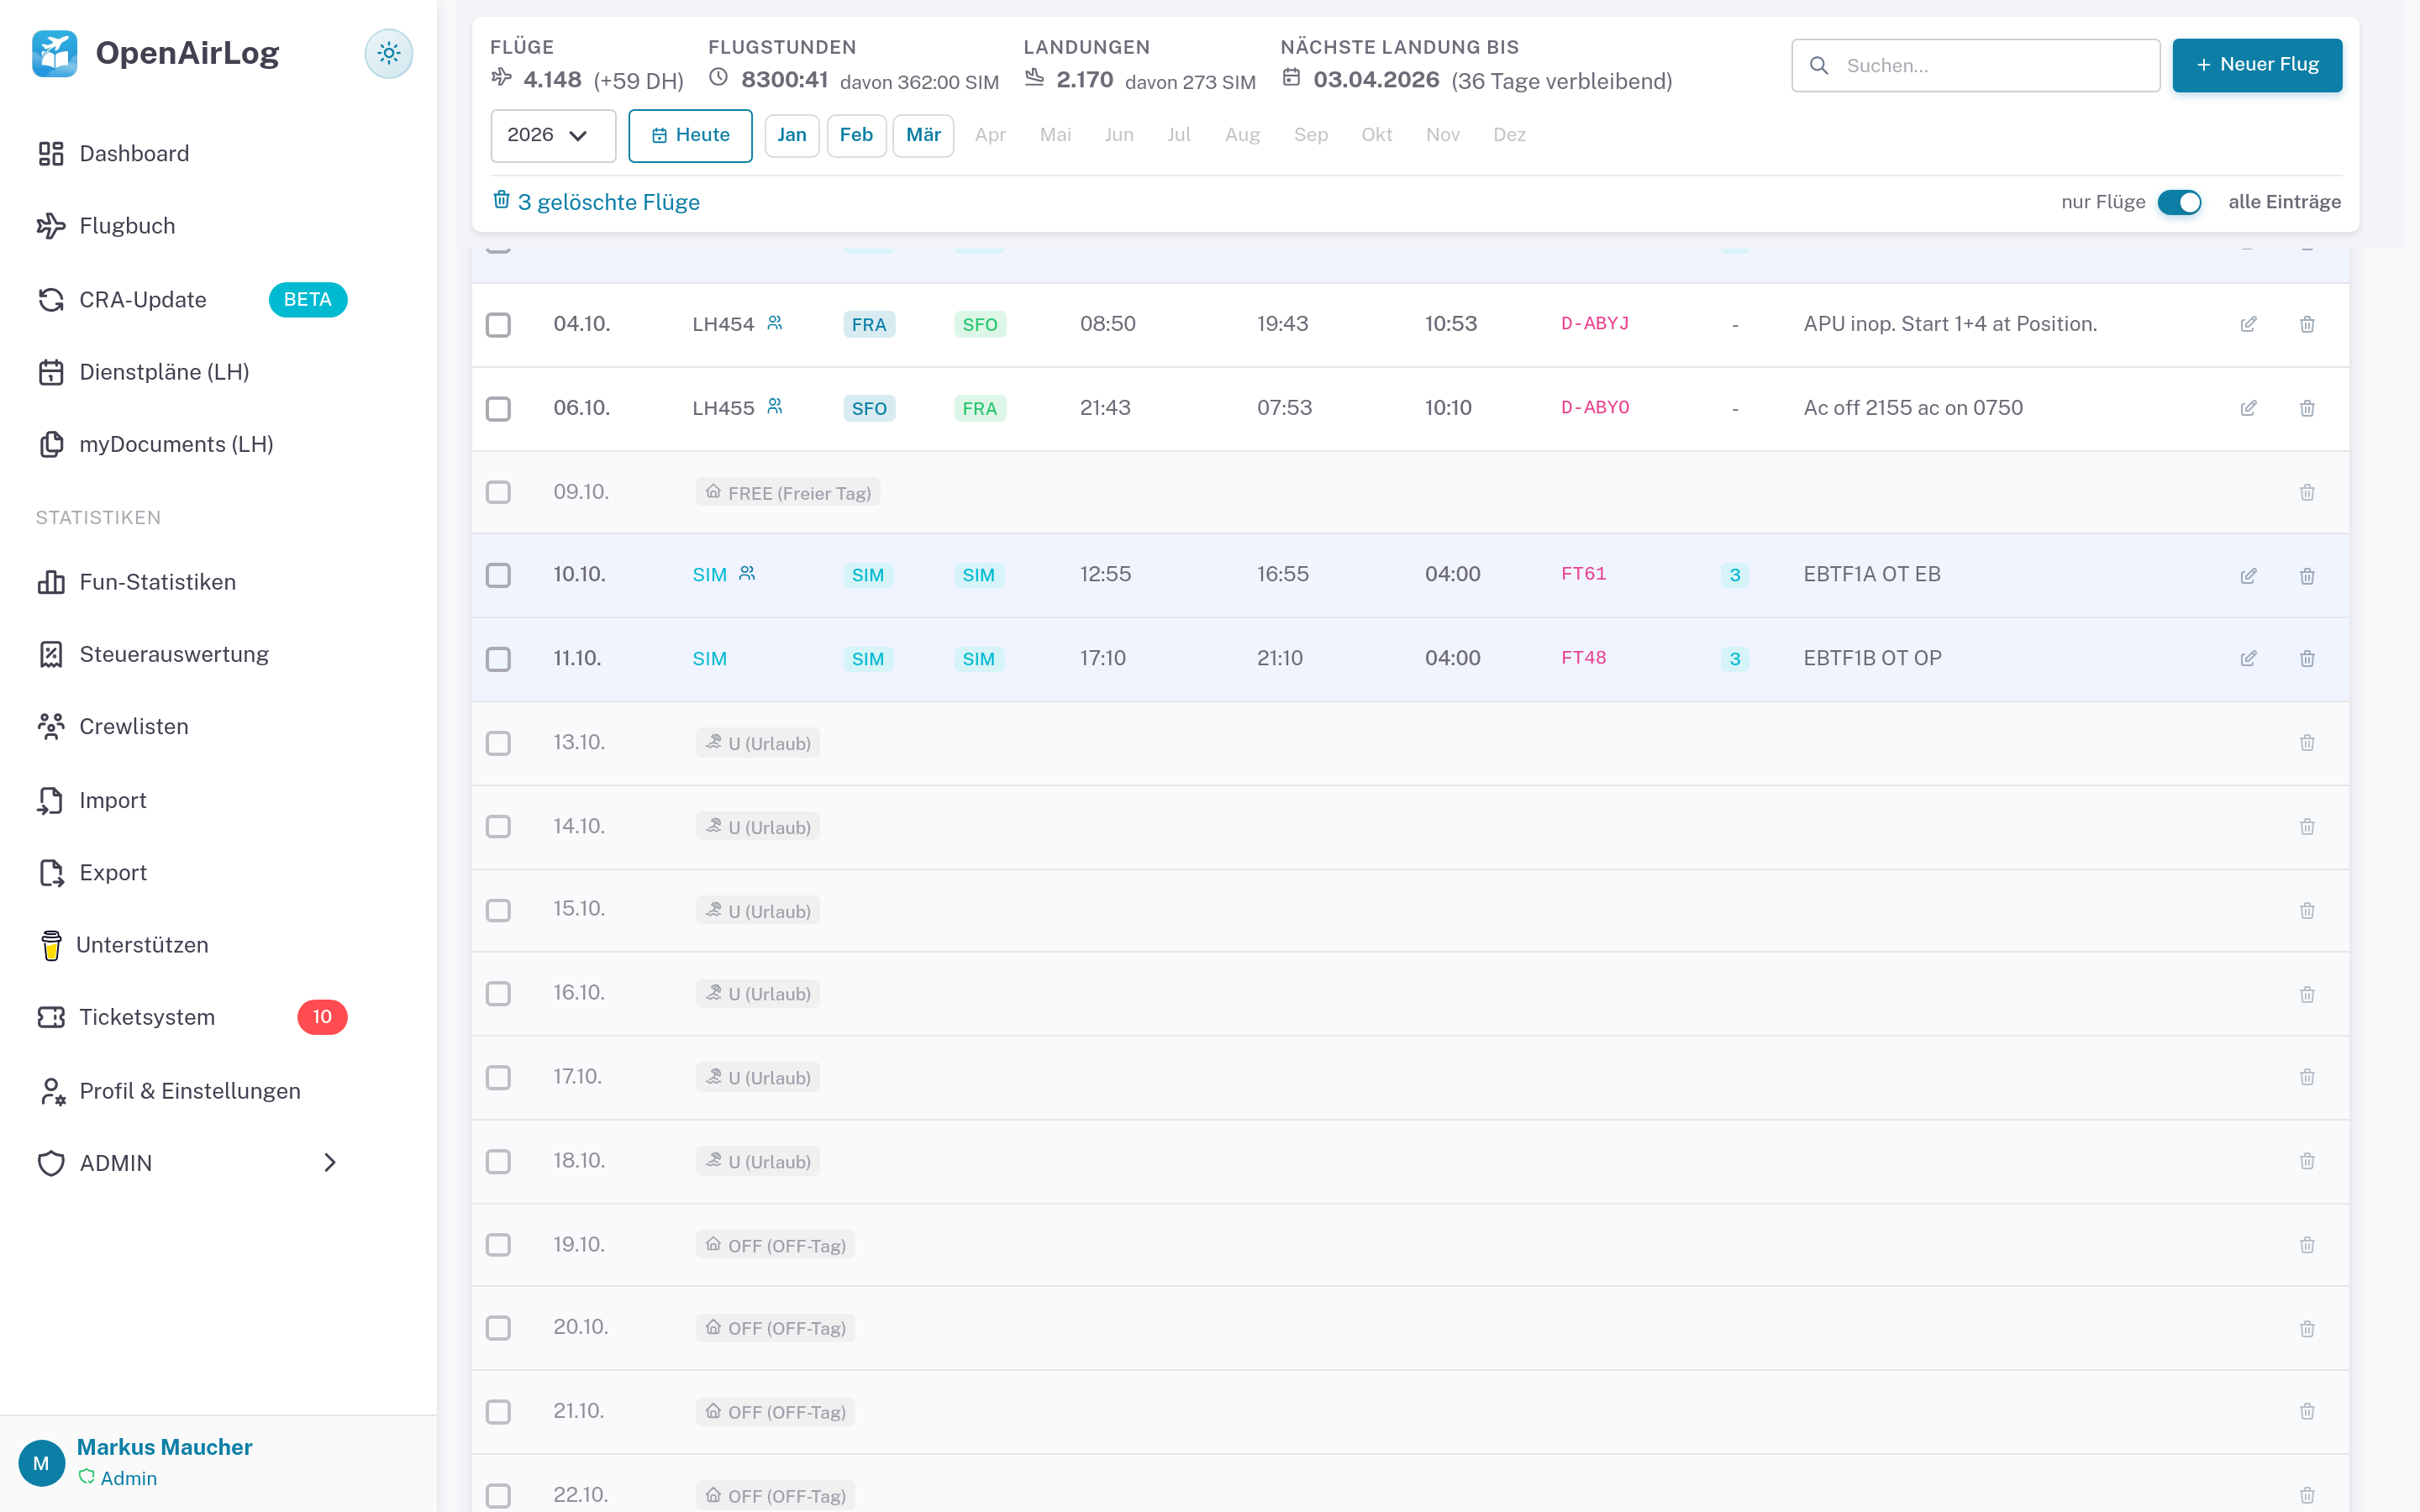
Task: Delete the 13.10. Urlaub entry
Action: click(x=2307, y=743)
